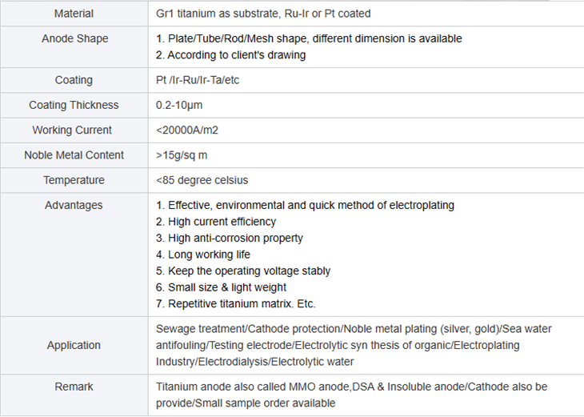584x417 pixels.
Task: Select the 'High current efficiency' line
Action: click(216, 222)
